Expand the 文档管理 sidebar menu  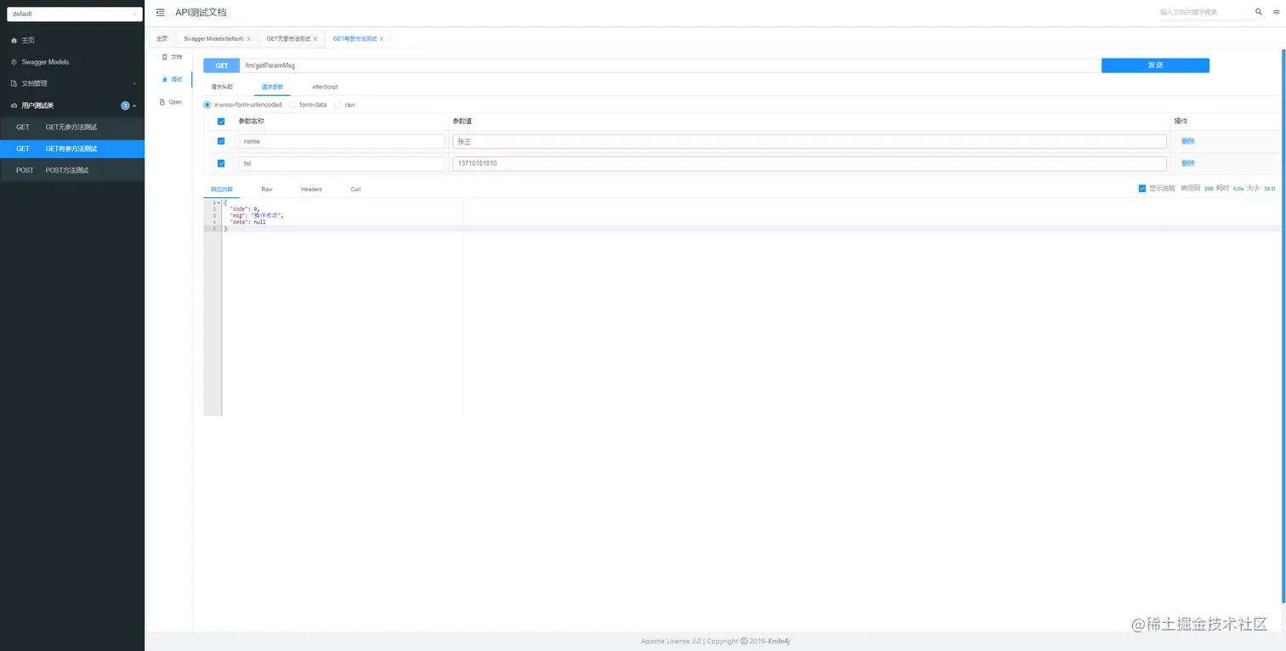tap(72, 83)
